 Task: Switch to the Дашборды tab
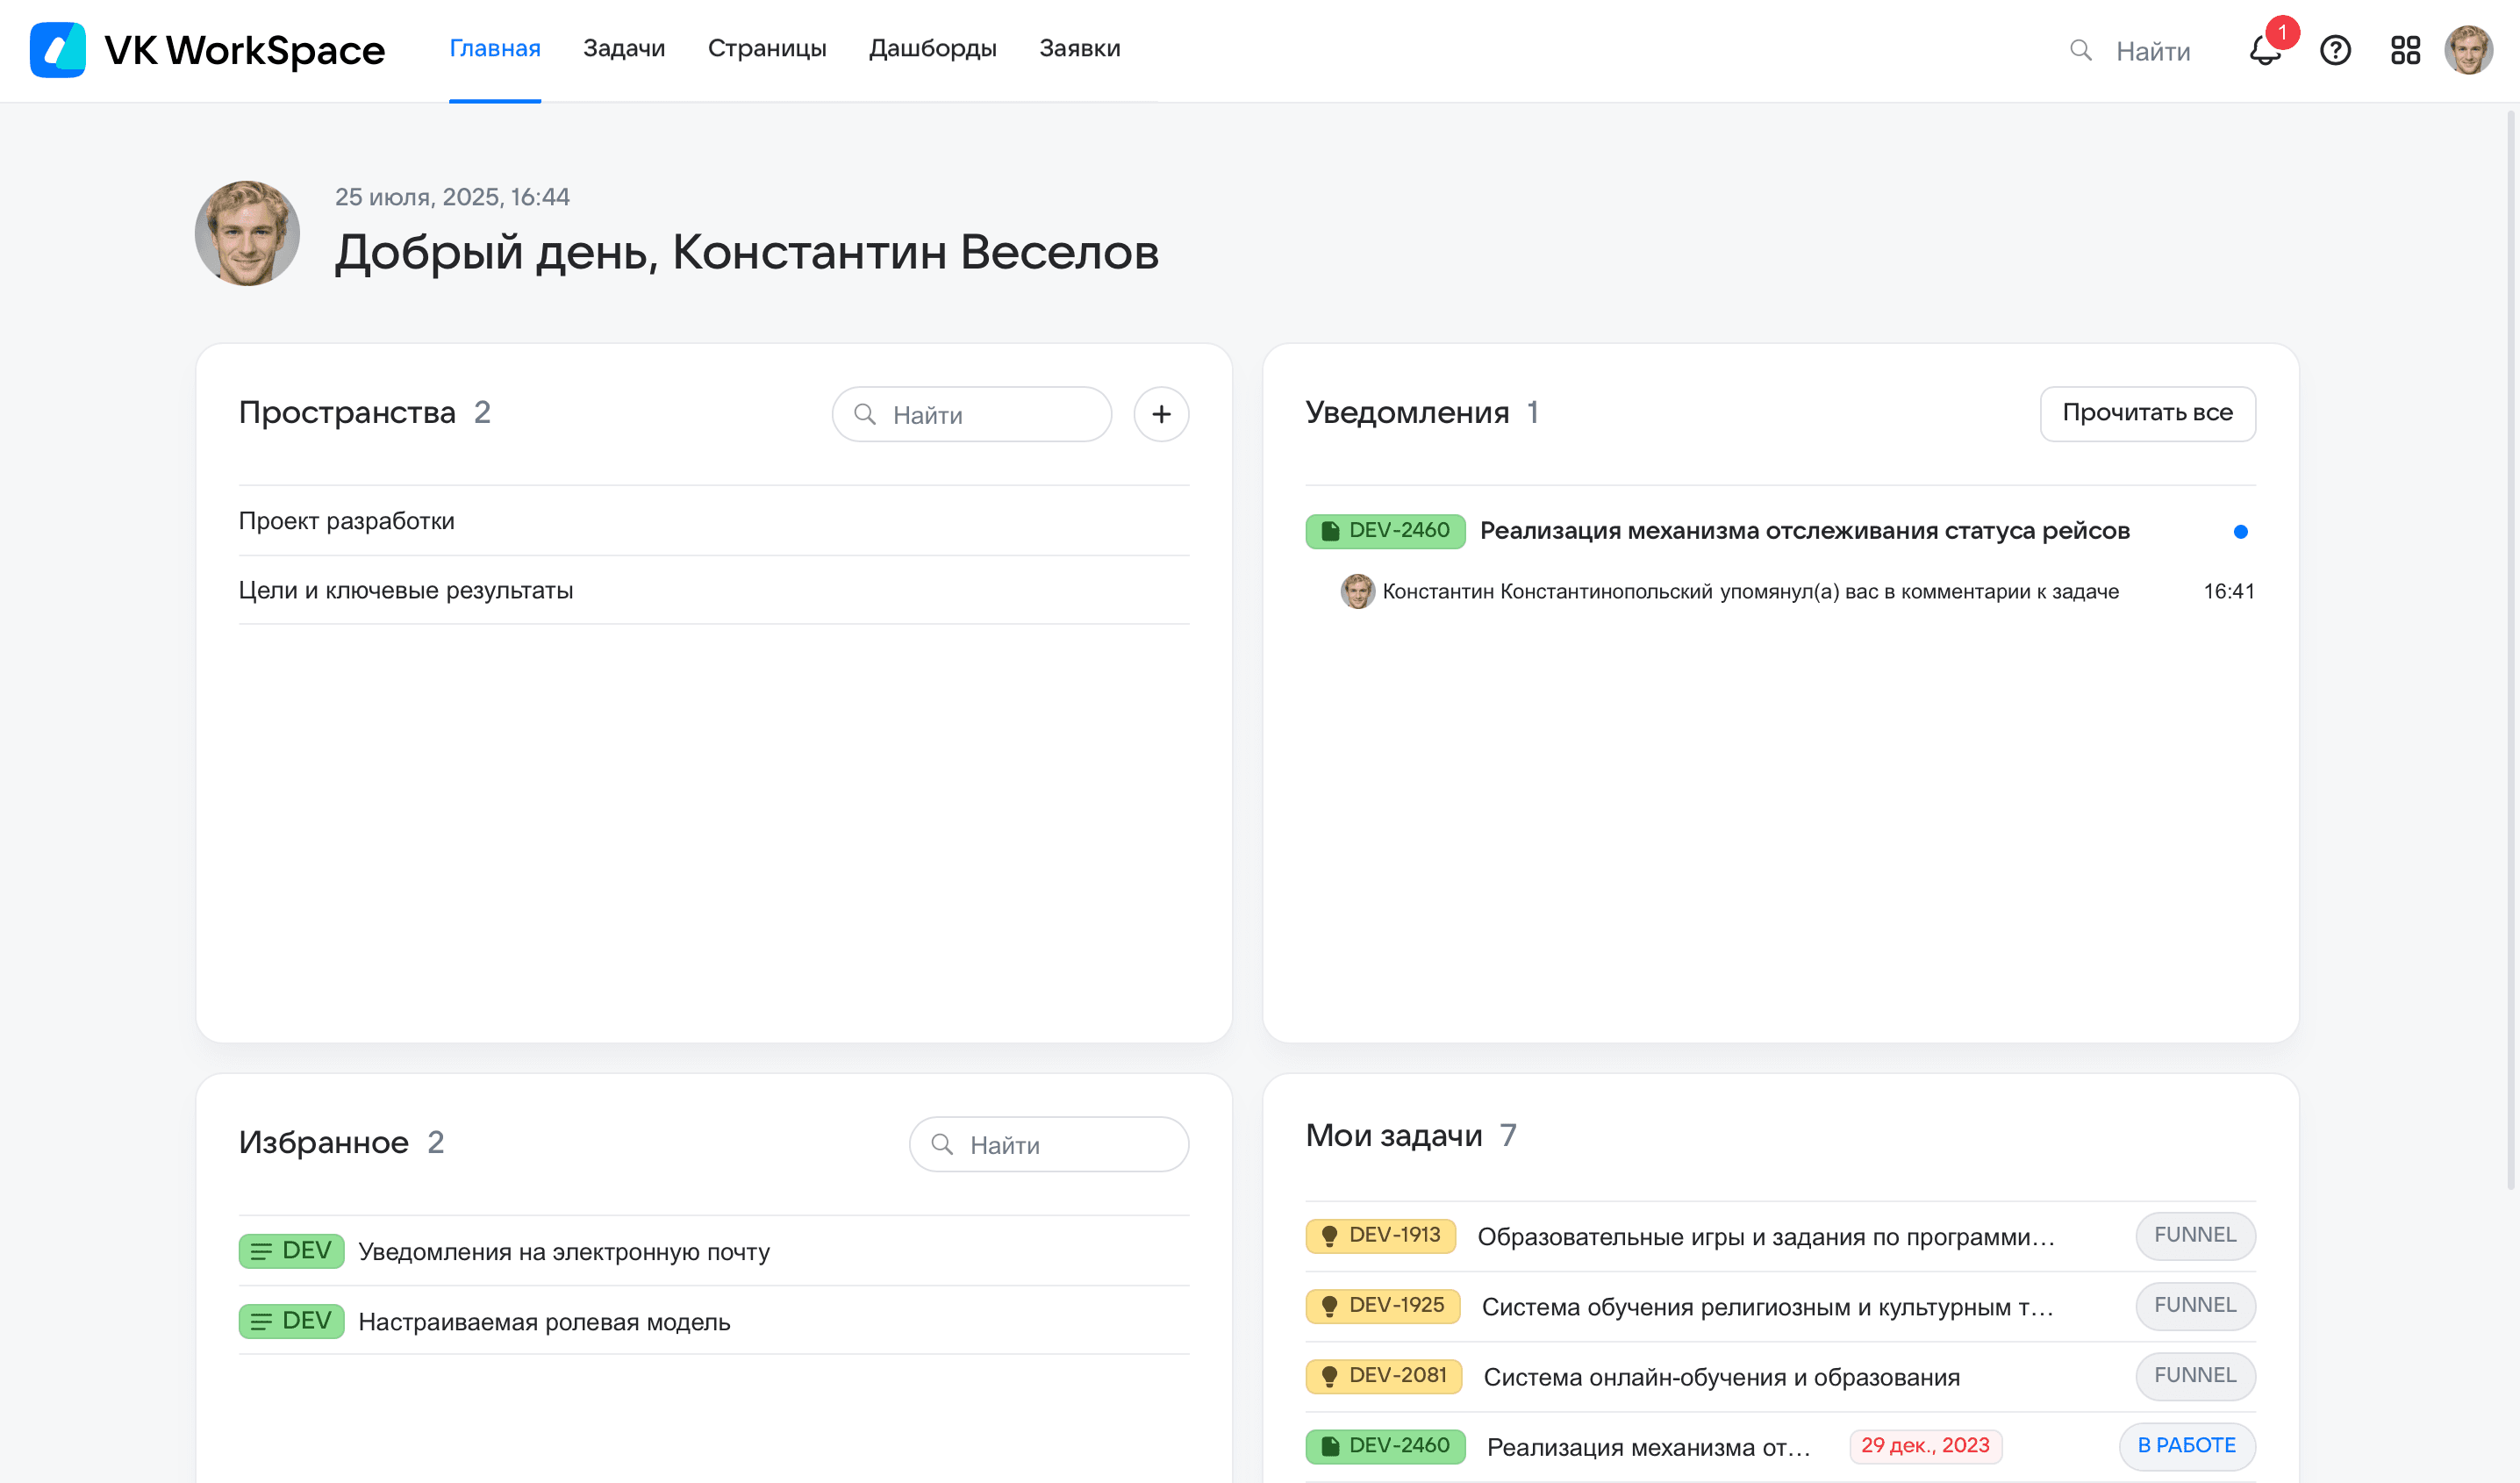pyautogui.click(x=932, y=48)
